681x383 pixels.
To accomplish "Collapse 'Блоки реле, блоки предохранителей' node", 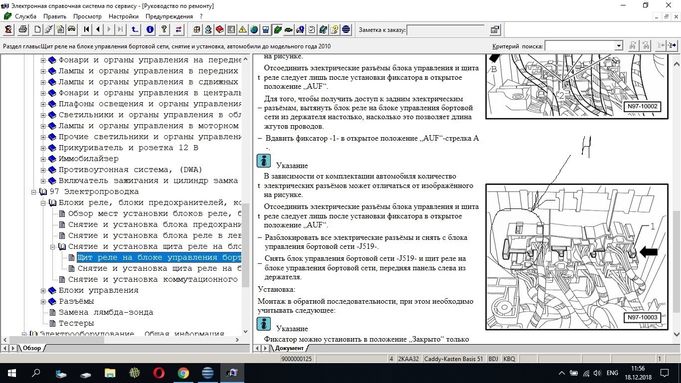I will tap(43, 202).
